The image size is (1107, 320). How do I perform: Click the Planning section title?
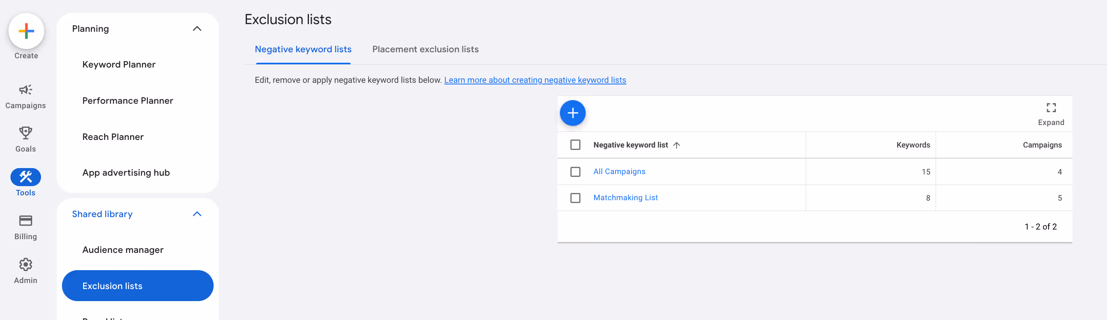pyautogui.click(x=90, y=29)
